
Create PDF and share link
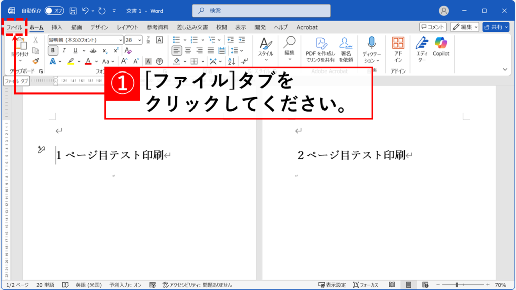pyautogui.click(x=320, y=49)
